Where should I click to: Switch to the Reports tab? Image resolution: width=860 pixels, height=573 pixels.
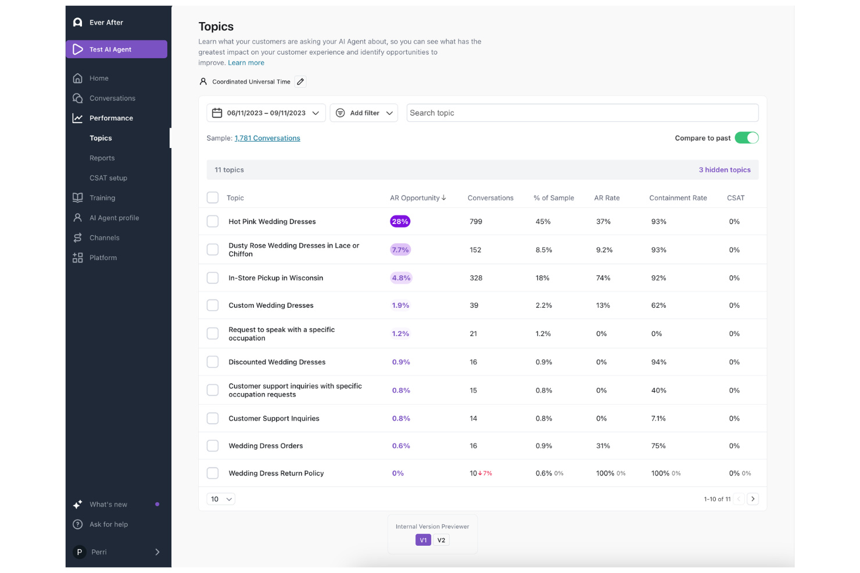coord(102,158)
